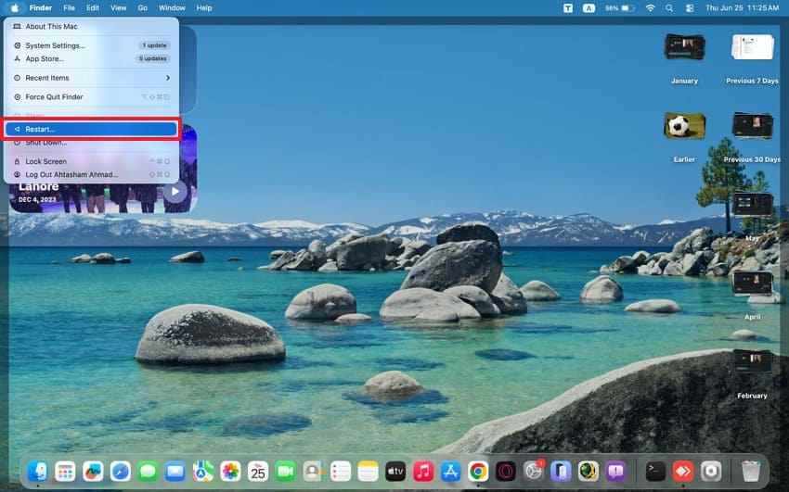The width and height of the screenshot is (789, 492).
Task: Open the File menu
Action: pyautogui.click(x=69, y=8)
